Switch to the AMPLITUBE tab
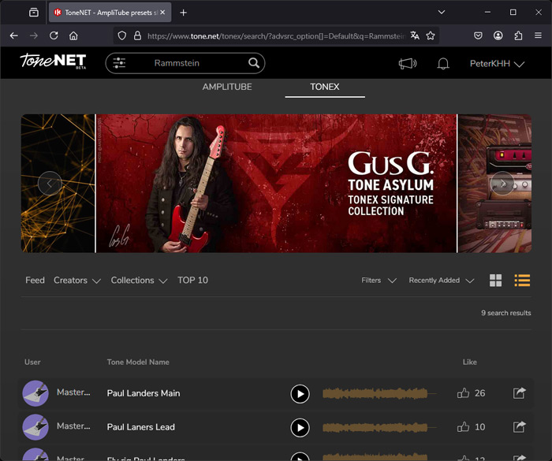552x461 pixels. pos(227,87)
